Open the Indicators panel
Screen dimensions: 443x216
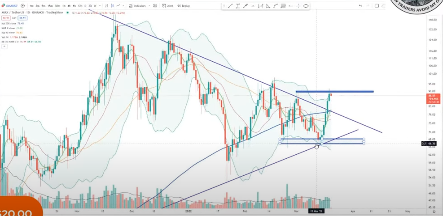pyautogui.click(x=137, y=6)
